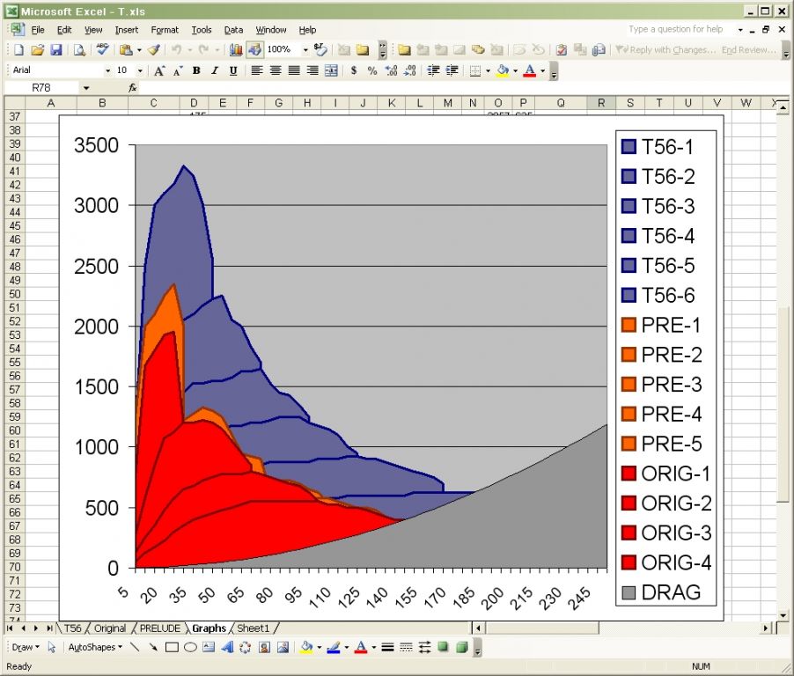Click the Save disk icon
794x676 pixels.
[55, 50]
